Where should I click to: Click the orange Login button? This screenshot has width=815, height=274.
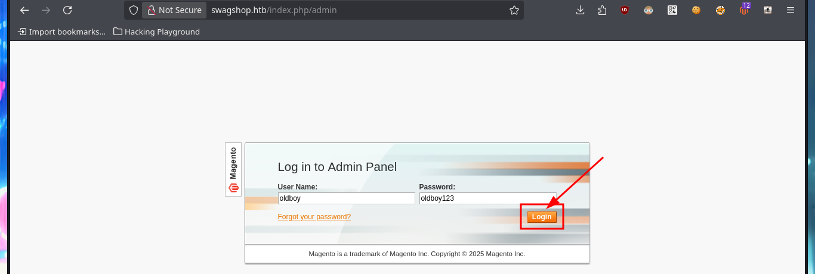[542, 217]
